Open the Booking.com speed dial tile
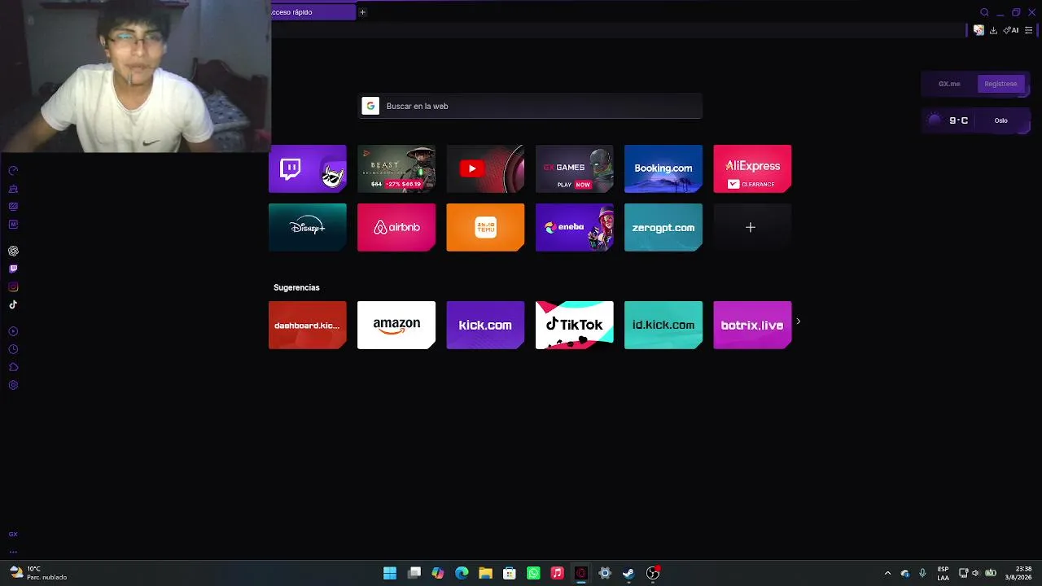 [663, 168]
